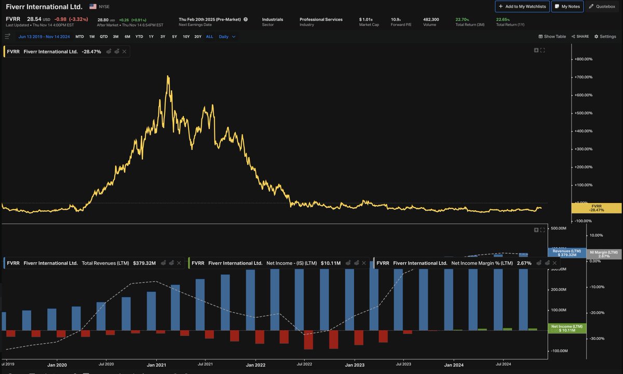Click the peak of the price line near Jan 2021
Viewport: 623px width, 374px height.
point(168,77)
